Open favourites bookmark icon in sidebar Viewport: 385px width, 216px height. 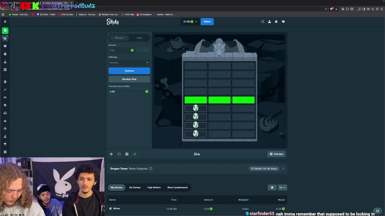pos(5,46)
